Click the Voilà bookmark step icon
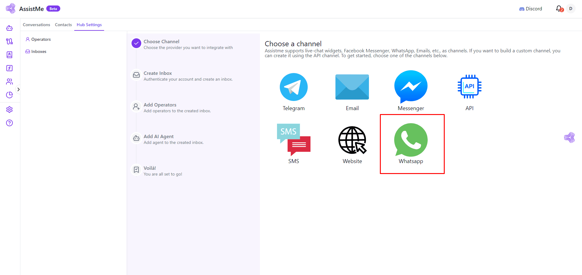The width and height of the screenshot is (582, 275). tap(136, 170)
